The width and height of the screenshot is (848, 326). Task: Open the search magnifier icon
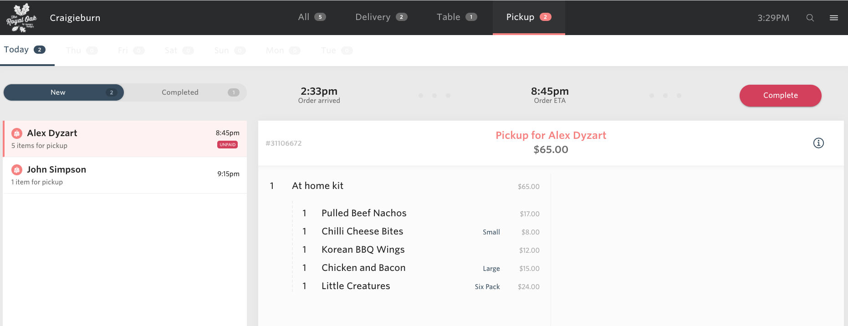(x=810, y=18)
